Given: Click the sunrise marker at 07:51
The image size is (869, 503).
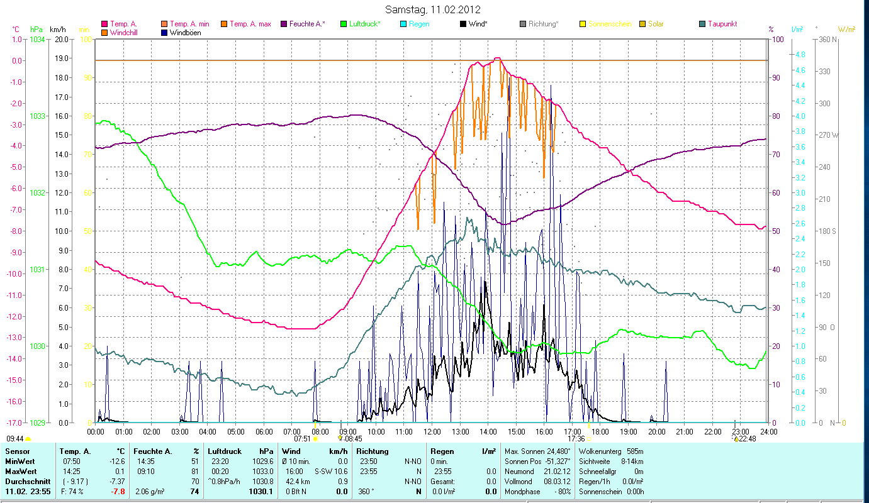Looking at the screenshot, I should (315, 439).
